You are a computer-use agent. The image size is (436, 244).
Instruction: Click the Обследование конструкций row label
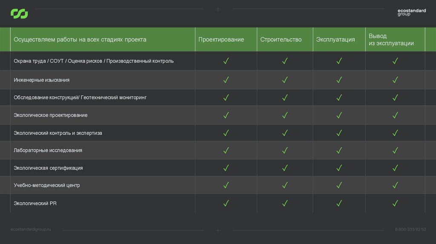(x=80, y=98)
